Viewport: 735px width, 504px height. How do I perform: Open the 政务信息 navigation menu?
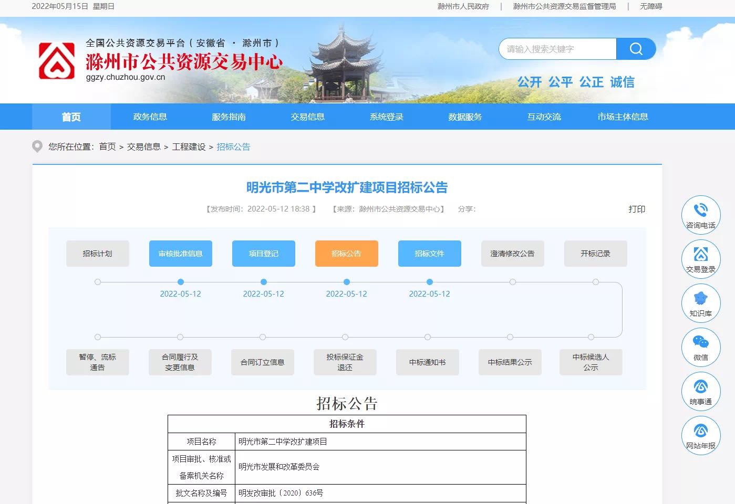[150, 117]
